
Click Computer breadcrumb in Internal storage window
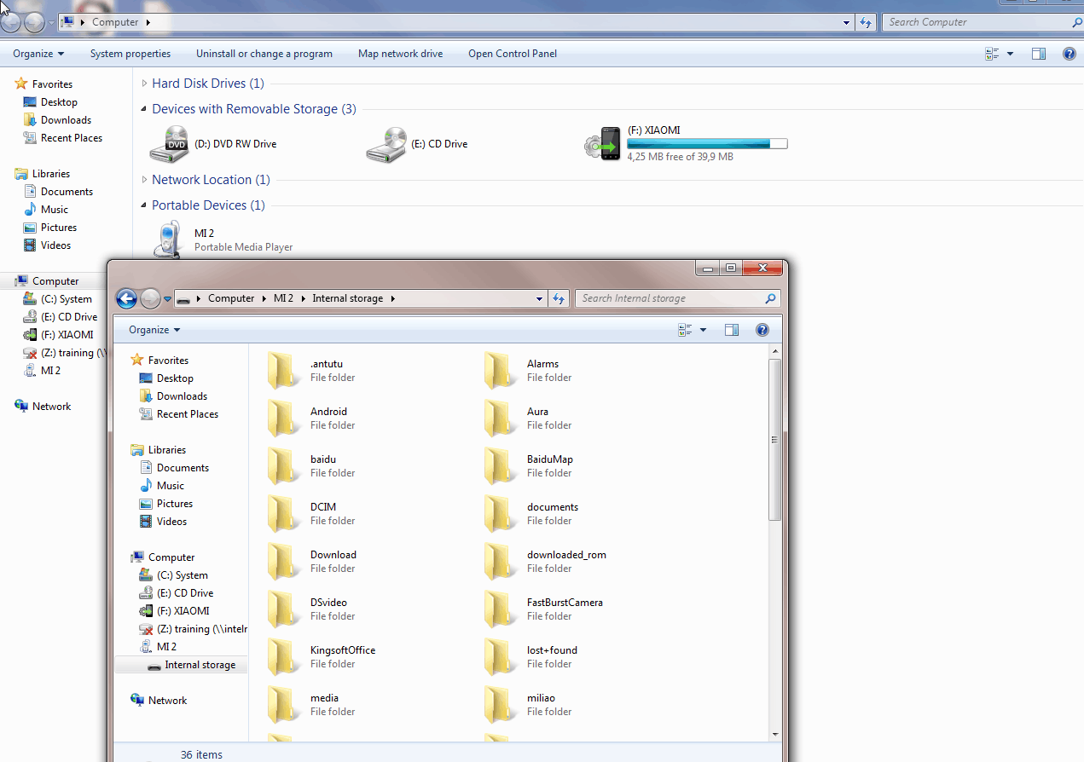(x=231, y=298)
